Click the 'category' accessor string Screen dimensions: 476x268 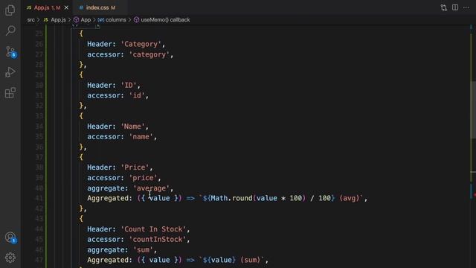(149, 54)
